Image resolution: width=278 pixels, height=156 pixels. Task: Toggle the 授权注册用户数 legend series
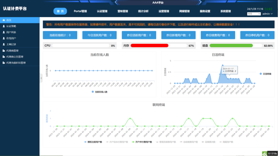[93, 142]
